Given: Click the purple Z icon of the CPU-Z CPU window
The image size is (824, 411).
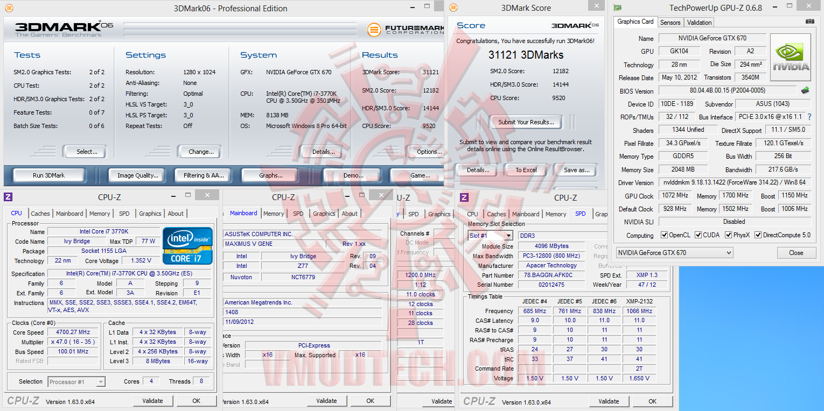Looking at the screenshot, I should pyautogui.click(x=8, y=197).
